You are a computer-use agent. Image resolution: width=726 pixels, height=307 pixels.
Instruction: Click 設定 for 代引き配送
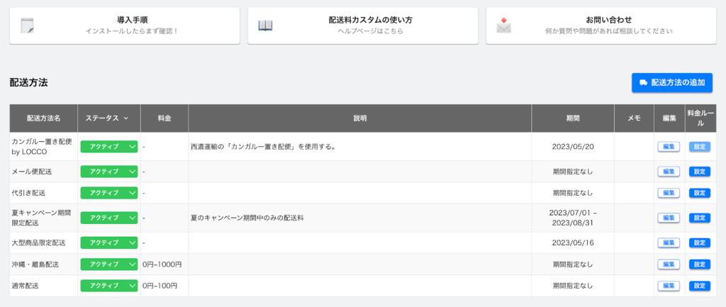[700, 193]
